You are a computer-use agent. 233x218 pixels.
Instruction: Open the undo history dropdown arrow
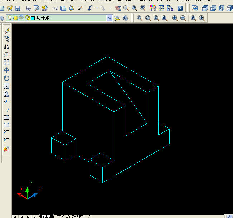[x=97, y=8]
